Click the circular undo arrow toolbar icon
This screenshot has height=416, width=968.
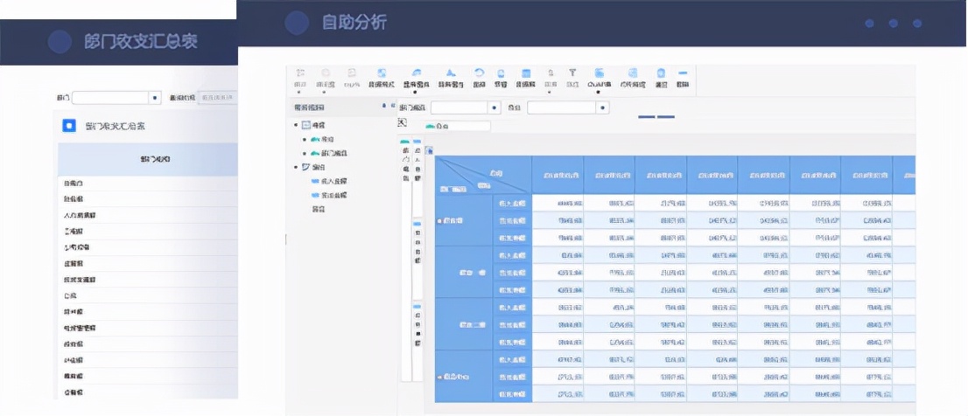(479, 73)
